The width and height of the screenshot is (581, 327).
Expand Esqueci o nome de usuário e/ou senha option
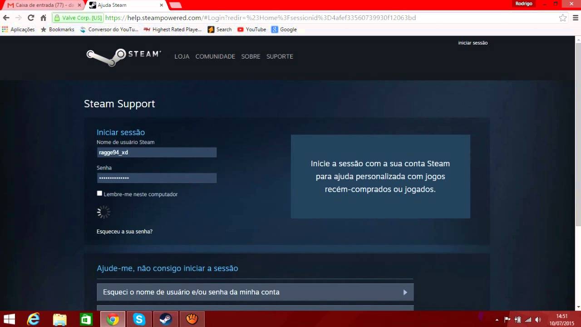pos(255,292)
